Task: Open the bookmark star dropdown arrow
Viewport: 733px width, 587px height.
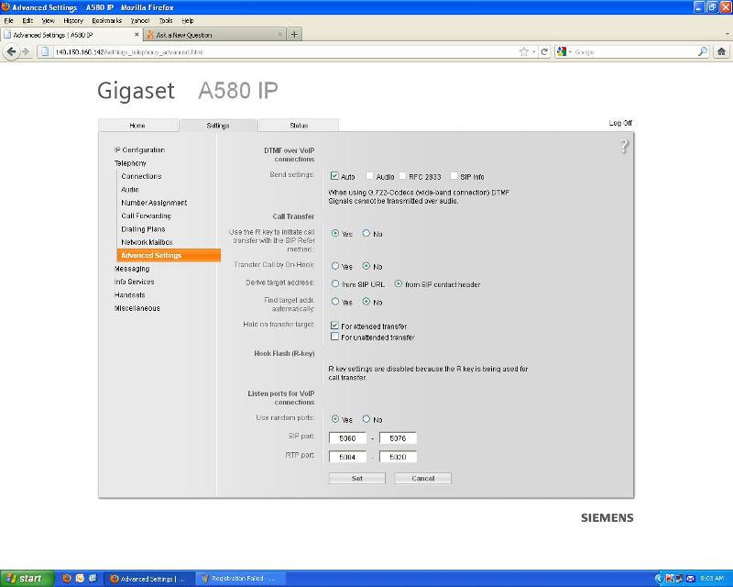Action: [533, 52]
